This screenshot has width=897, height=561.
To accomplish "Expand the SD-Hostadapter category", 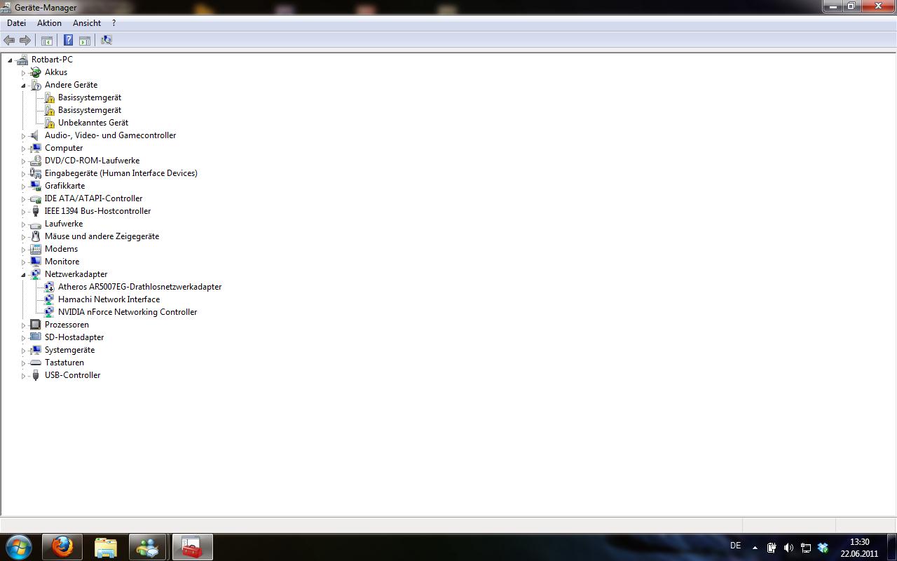I will click(x=23, y=338).
